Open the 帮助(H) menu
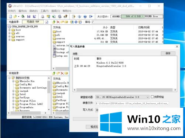Screen dimensions: 185x138 point(67,11)
